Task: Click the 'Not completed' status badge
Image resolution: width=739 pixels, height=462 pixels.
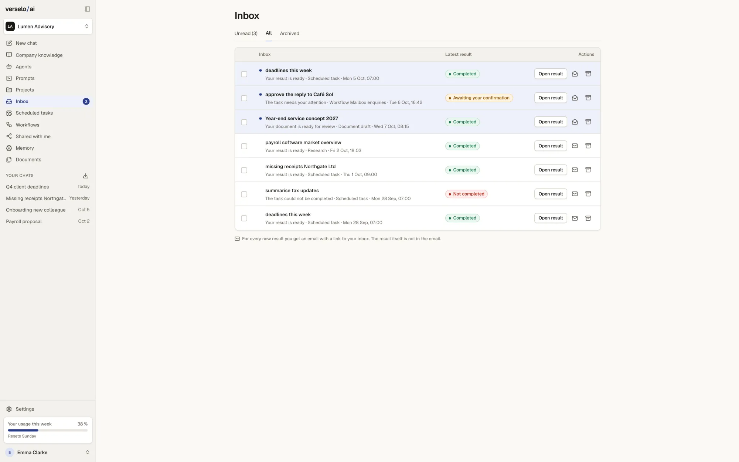Action: [x=466, y=194]
